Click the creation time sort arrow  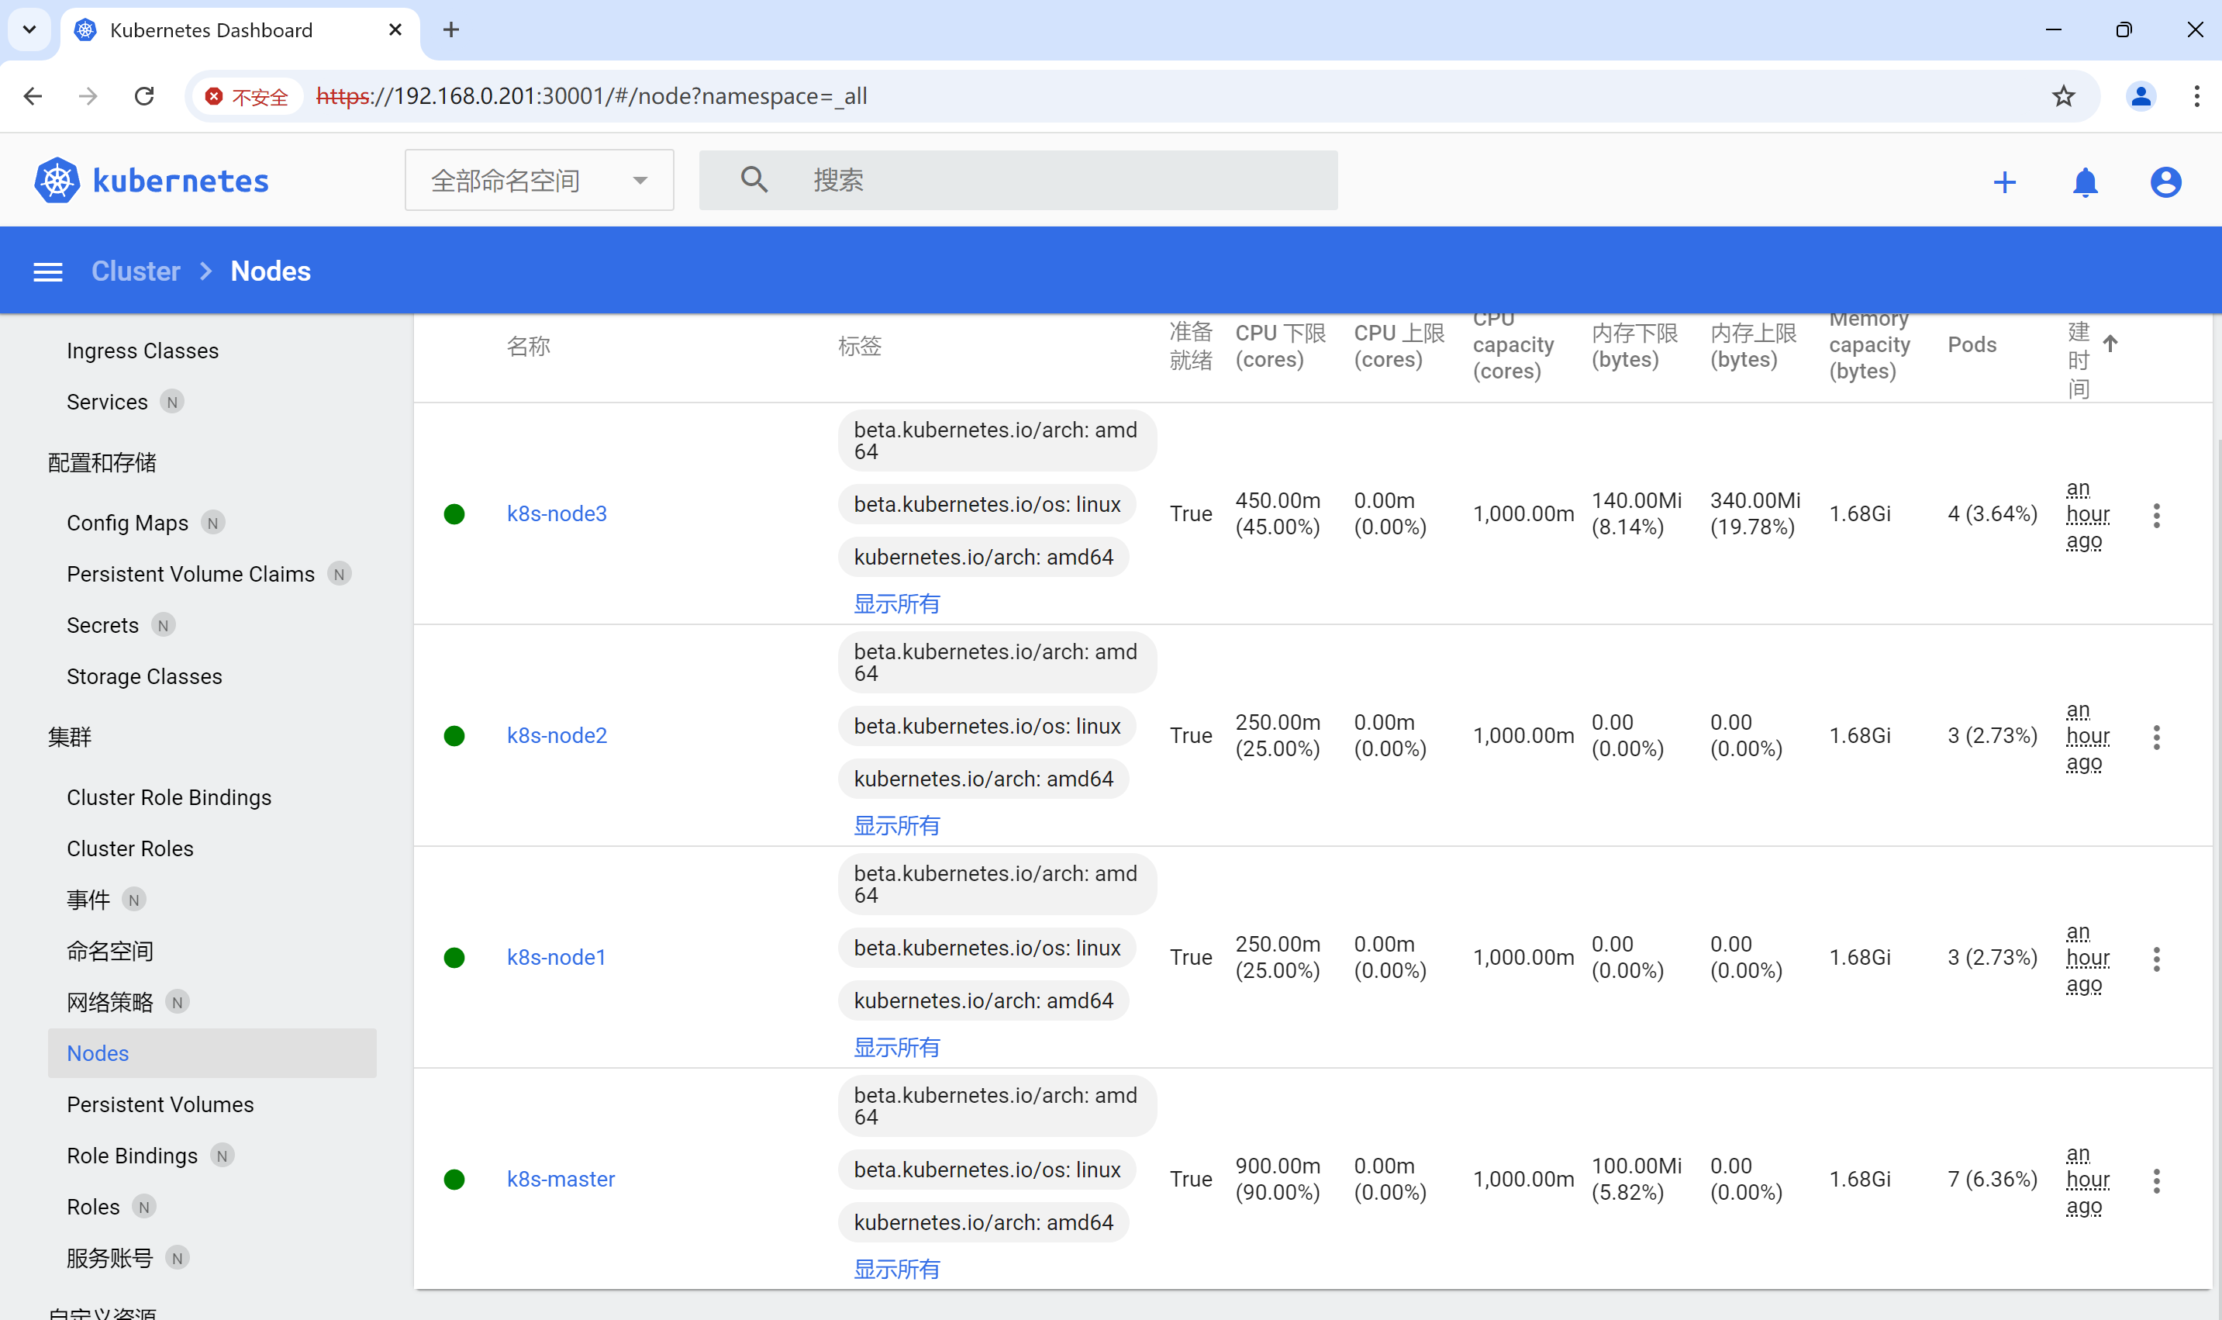[x=2110, y=344]
